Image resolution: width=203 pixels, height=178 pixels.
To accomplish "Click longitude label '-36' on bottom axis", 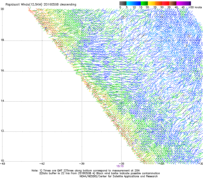I will [x=122, y=164].
